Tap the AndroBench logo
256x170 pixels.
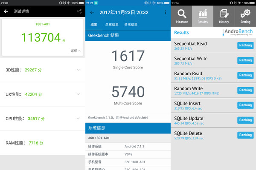pos(238,32)
